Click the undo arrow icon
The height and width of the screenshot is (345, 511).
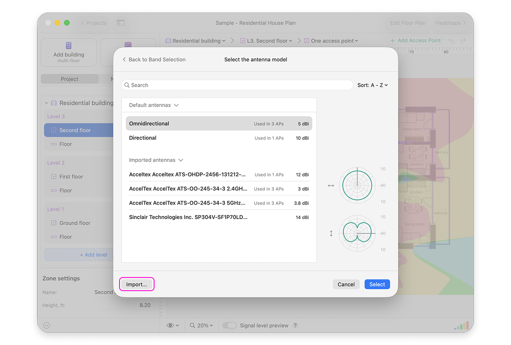[451, 41]
